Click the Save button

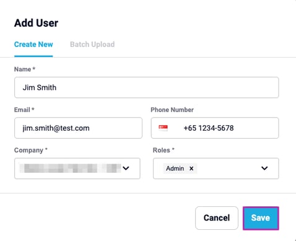261,218
